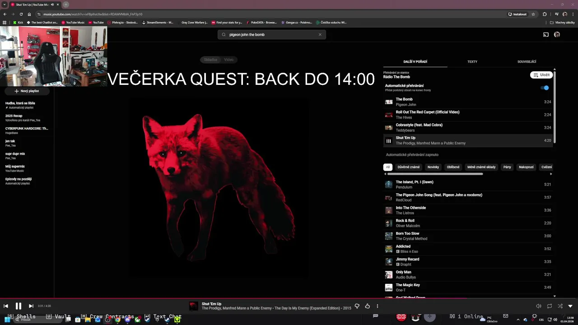
Task: Open the cast to device icon
Action: (x=546, y=35)
